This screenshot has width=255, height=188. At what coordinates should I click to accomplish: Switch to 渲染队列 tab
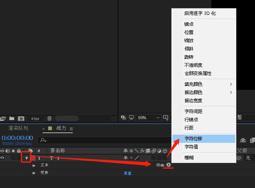click(18, 128)
